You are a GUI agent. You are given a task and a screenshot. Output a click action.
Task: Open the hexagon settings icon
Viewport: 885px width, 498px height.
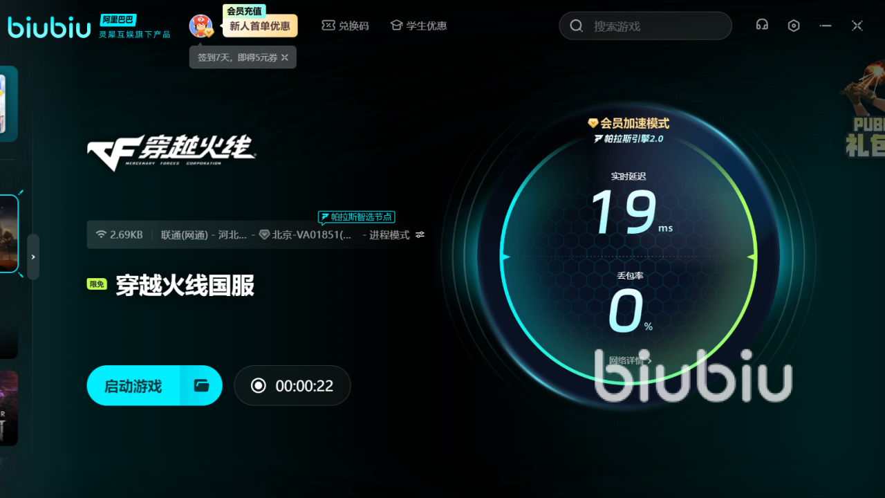click(794, 26)
